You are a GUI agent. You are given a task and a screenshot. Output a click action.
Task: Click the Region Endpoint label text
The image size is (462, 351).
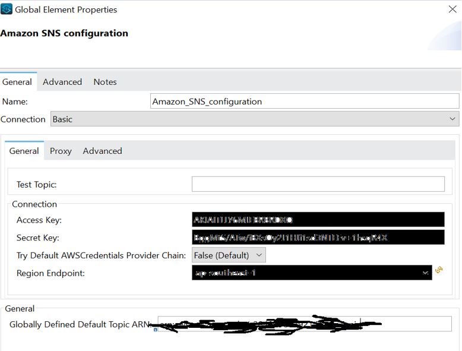[50, 273]
